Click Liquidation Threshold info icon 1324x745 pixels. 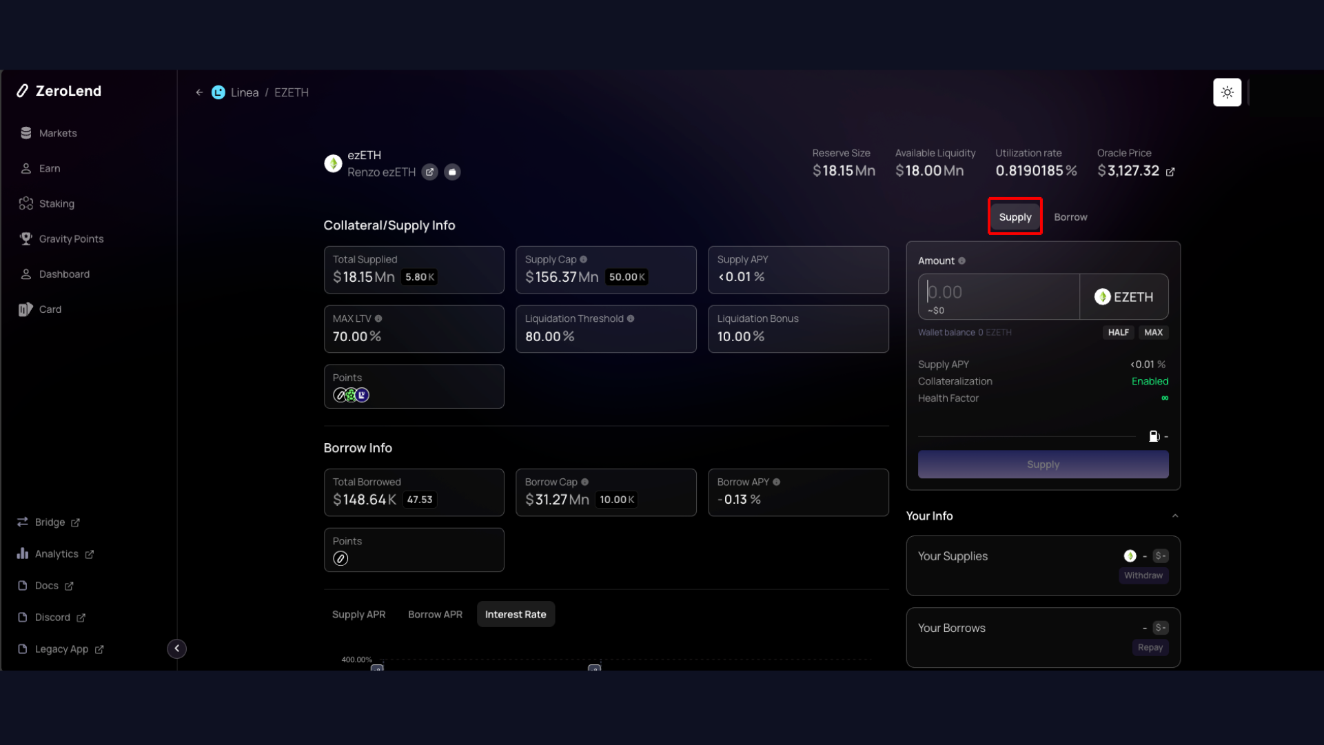[630, 318]
